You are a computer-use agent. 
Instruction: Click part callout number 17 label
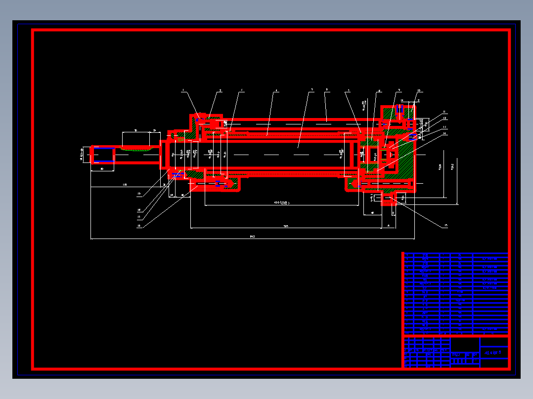pyautogui.click(x=139, y=217)
